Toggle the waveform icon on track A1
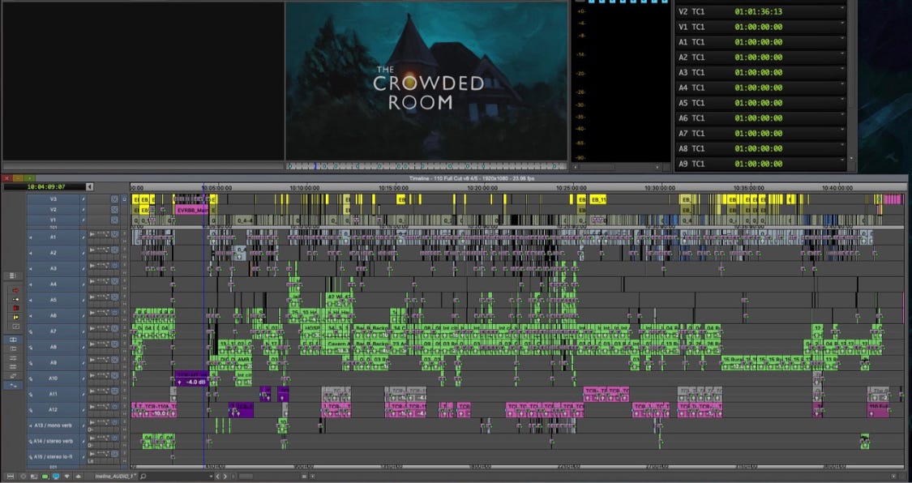Screen dimensions: 912x483 [92, 233]
